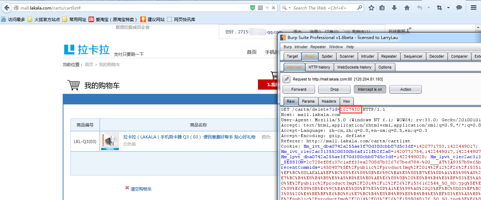
Task: Select the Intercept sub-tab
Action: (x=294, y=67)
